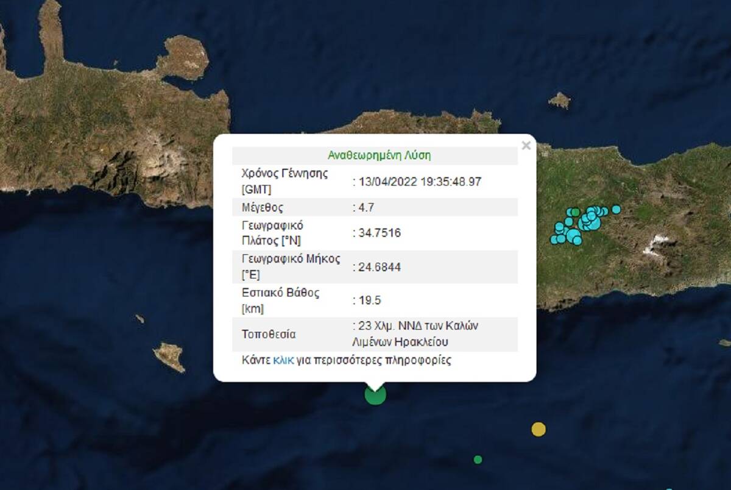The height and width of the screenshot is (490, 731).
Task: Click the green marker inside the cyan cluster
Action: (575, 212)
